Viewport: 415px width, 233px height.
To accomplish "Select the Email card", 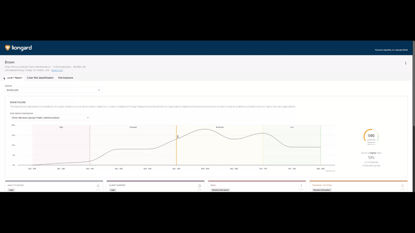I will (x=257, y=186).
